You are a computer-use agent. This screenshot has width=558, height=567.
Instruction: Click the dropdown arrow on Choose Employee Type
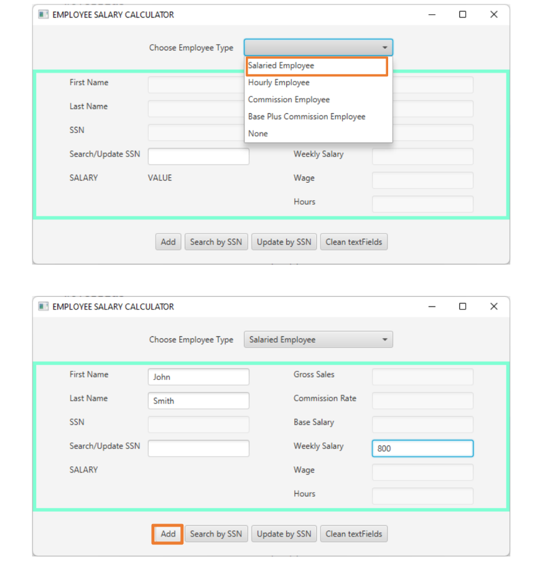385,47
